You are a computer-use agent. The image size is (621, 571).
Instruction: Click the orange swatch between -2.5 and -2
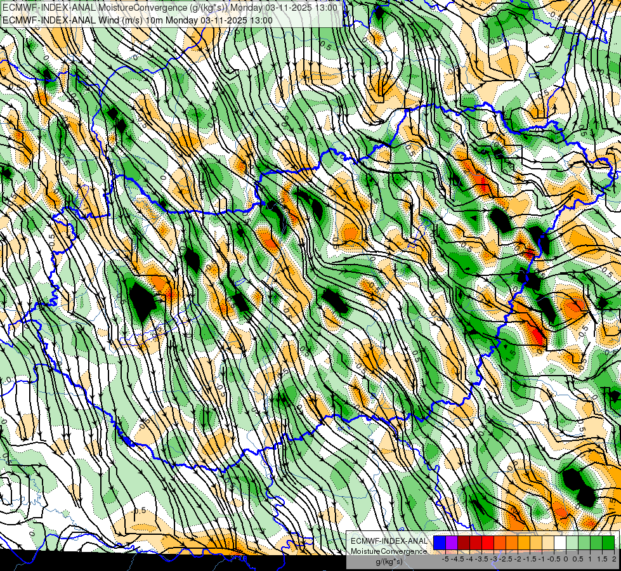[x=512, y=543]
